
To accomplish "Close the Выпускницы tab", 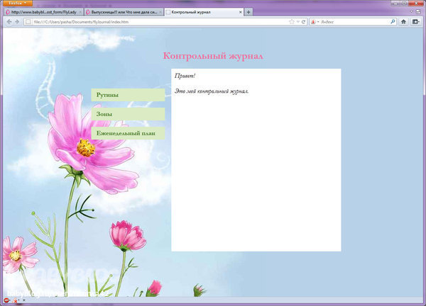I will point(160,12).
